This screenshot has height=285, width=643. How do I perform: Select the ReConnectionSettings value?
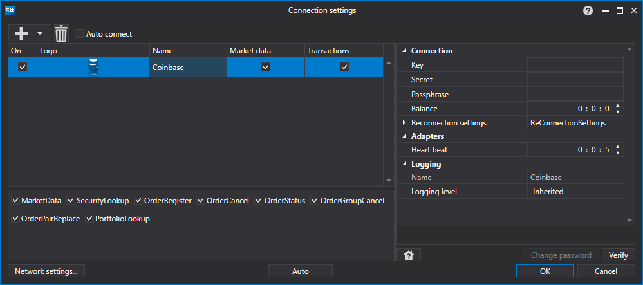tap(568, 123)
